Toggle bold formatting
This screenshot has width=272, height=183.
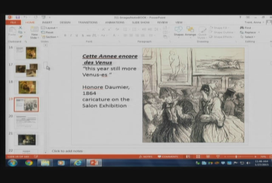coord(65,35)
